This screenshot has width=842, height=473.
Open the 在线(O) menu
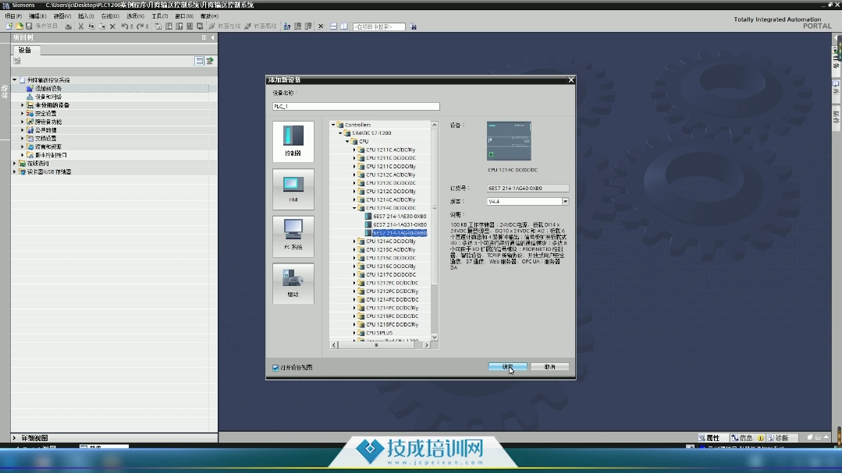tap(110, 16)
